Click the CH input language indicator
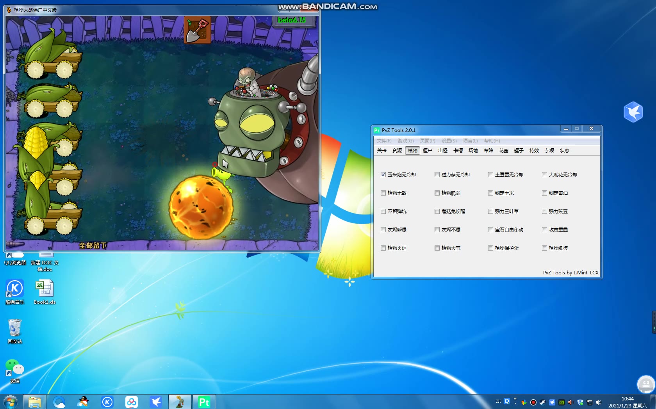The image size is (656, 409). (x=498, y=401)
